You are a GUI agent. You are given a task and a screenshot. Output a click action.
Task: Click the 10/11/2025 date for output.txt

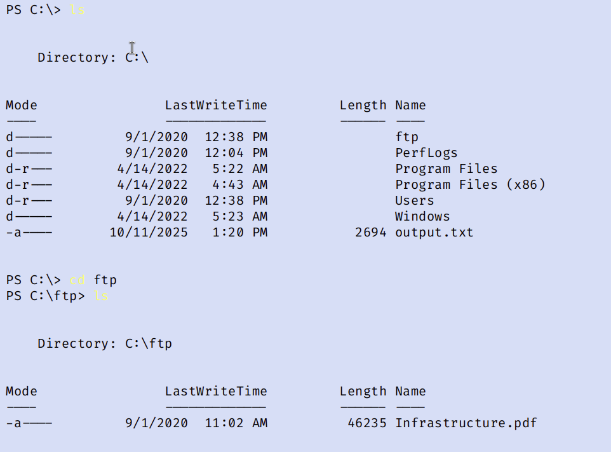pyautogui.click(x=149, y=233)
